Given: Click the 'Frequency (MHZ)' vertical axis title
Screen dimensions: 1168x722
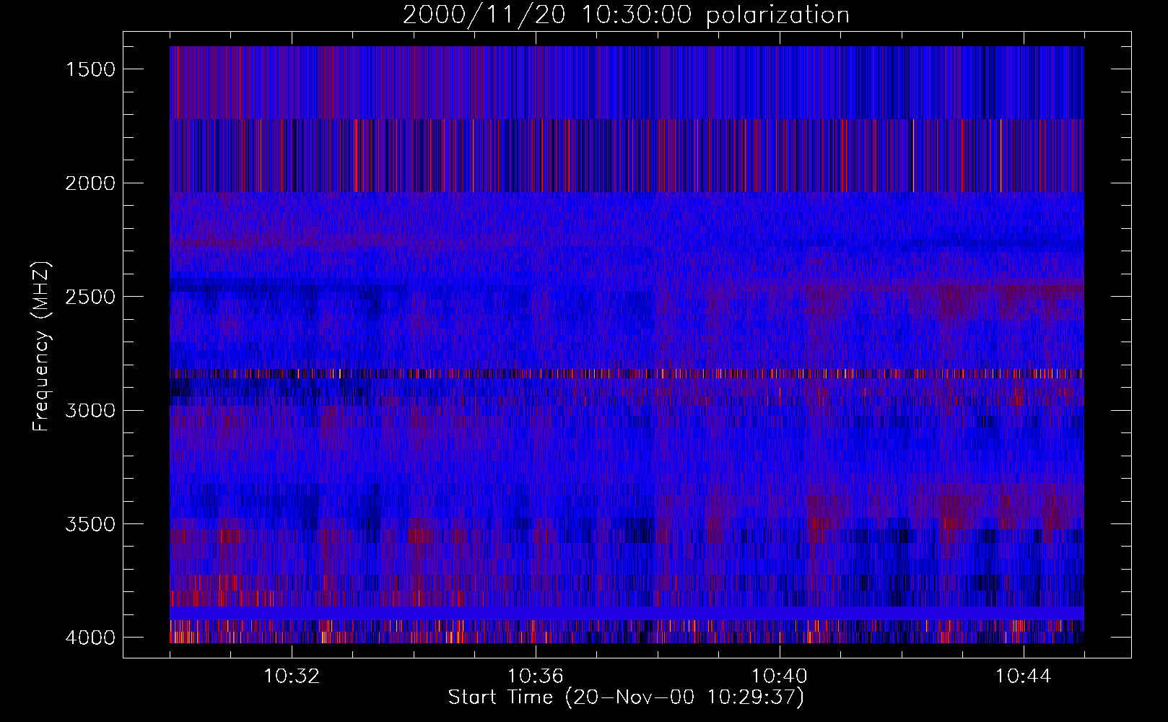Looking at the screenshot, I should (x=41, y=347).
